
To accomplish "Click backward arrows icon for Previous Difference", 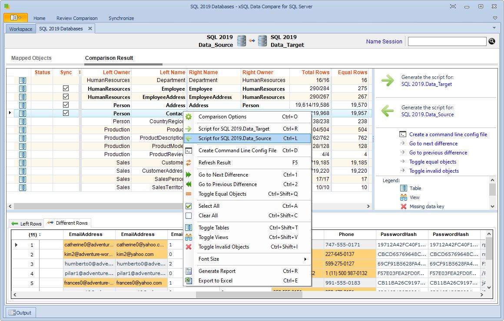I will [x=189, y=184].
